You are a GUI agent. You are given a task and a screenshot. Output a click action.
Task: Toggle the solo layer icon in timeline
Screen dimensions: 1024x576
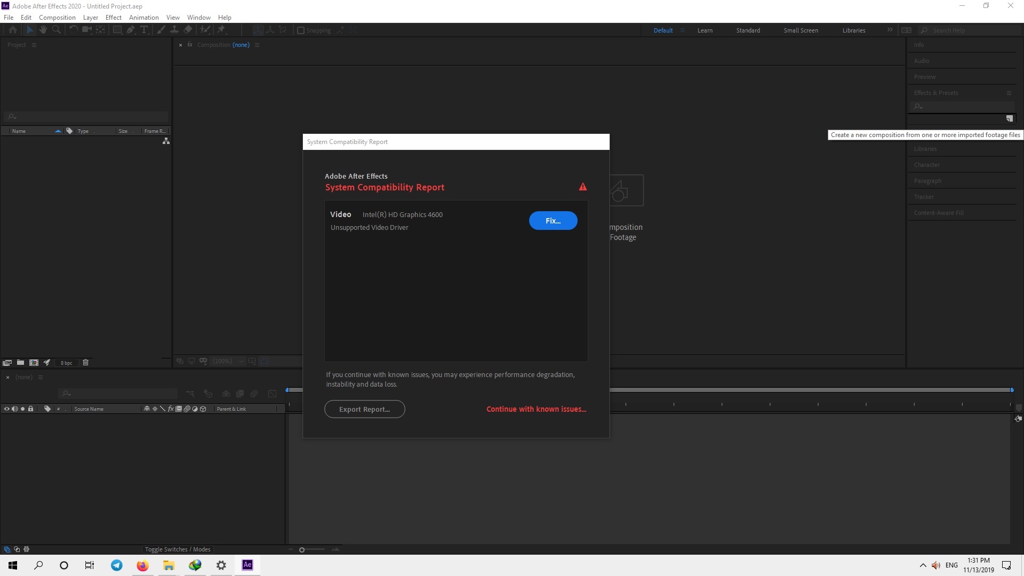22,409
